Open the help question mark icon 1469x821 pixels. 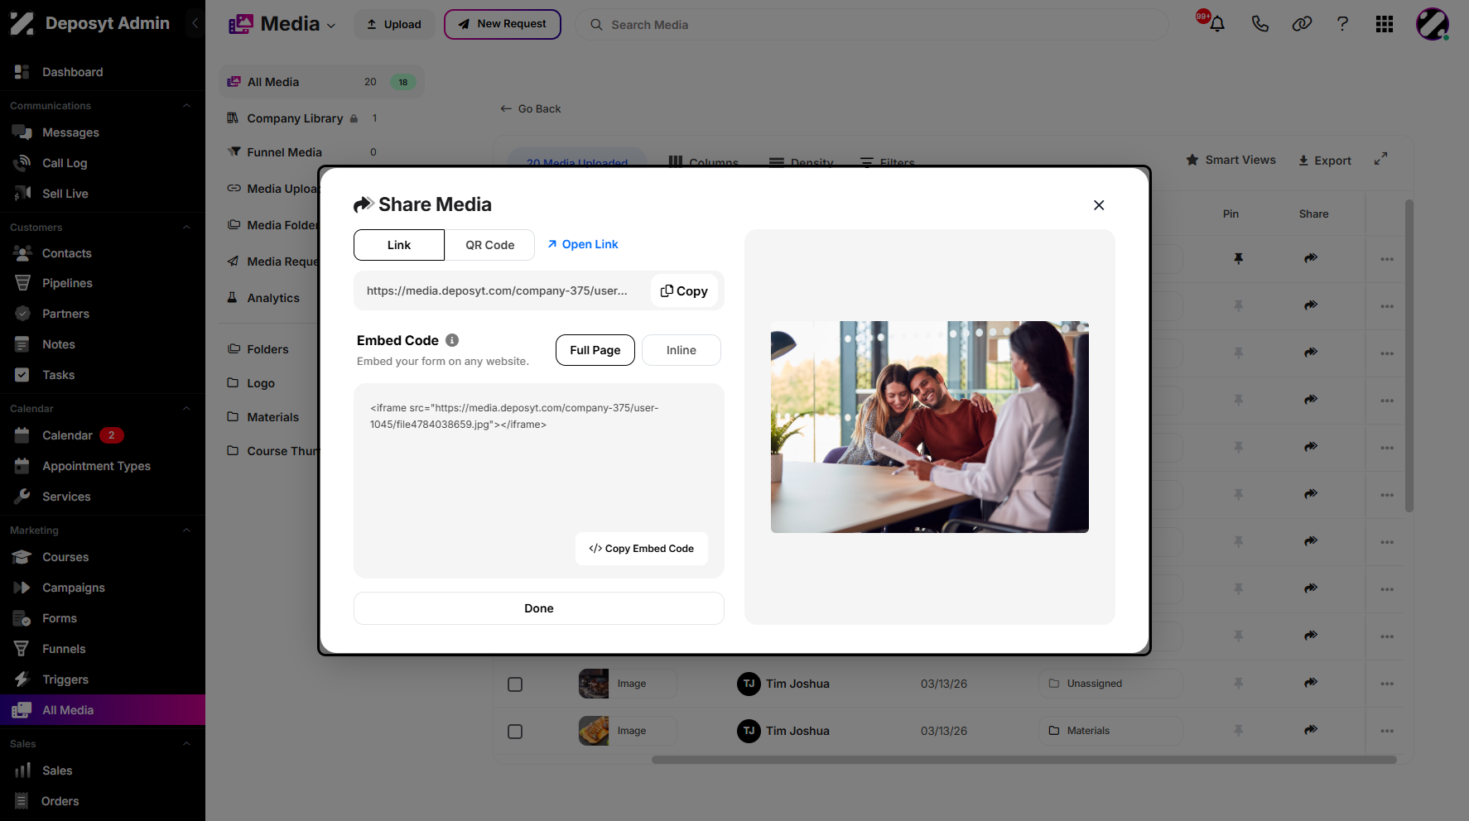pyautogui.click(x=1342, y=24)
